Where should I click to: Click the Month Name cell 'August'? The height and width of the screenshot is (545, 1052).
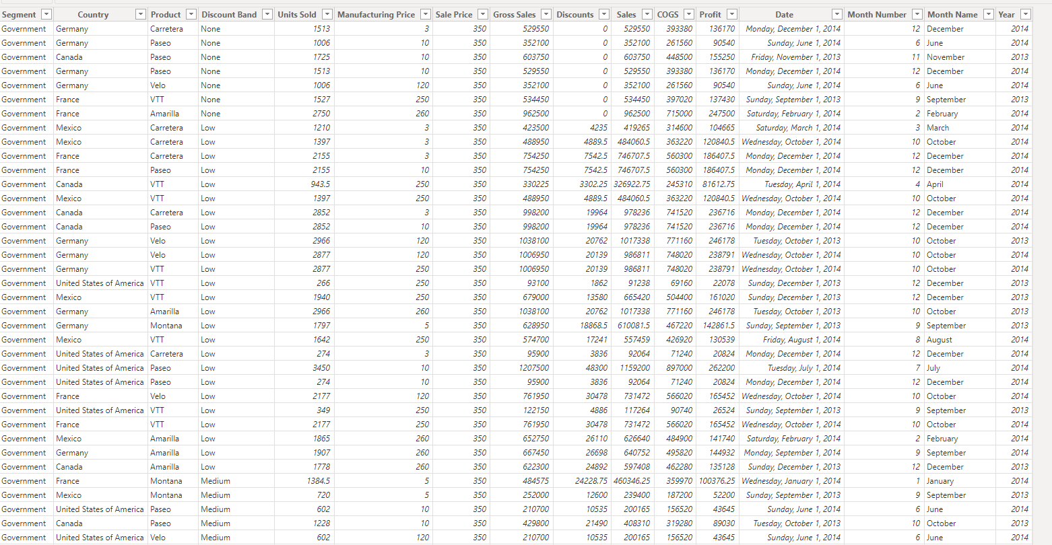940,340
